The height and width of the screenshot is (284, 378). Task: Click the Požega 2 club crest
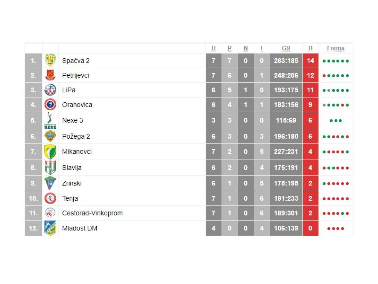coord(50,136)
